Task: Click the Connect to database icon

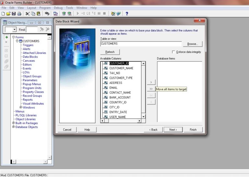Action: coord(47,14)
